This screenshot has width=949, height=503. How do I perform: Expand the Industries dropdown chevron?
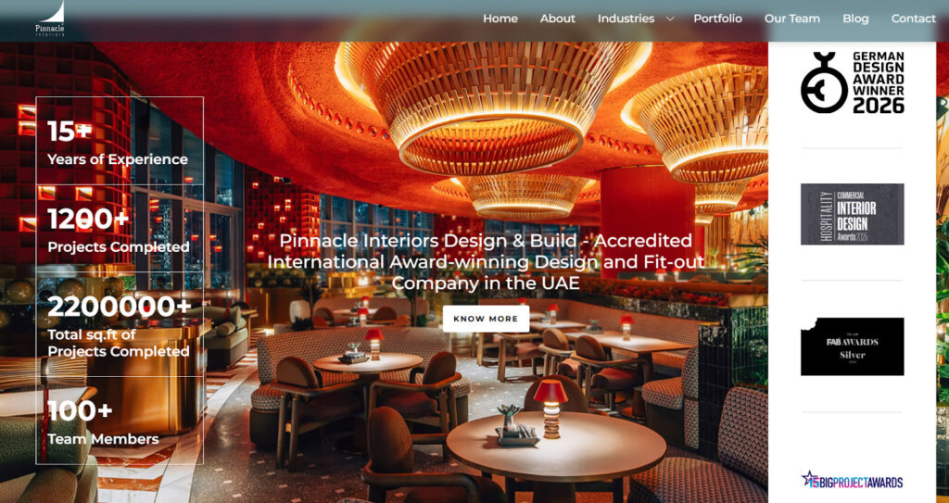click(670, 19)
